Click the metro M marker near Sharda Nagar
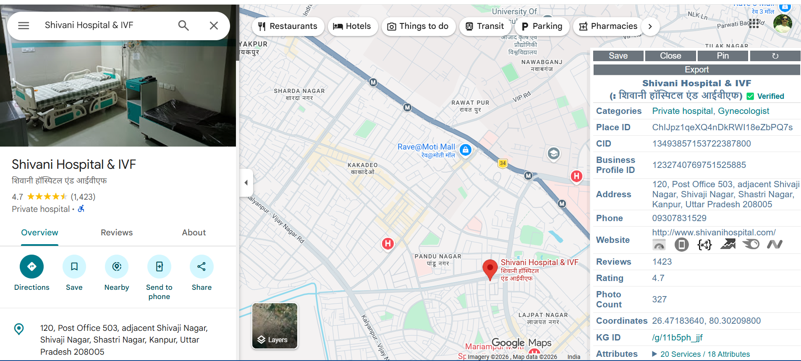This screenshot has height=361, width=801. coord(373,83)
